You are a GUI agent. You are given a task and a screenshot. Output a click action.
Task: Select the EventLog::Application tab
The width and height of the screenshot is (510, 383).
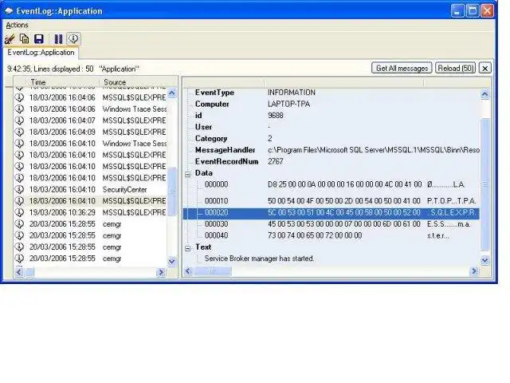(41, 53)
